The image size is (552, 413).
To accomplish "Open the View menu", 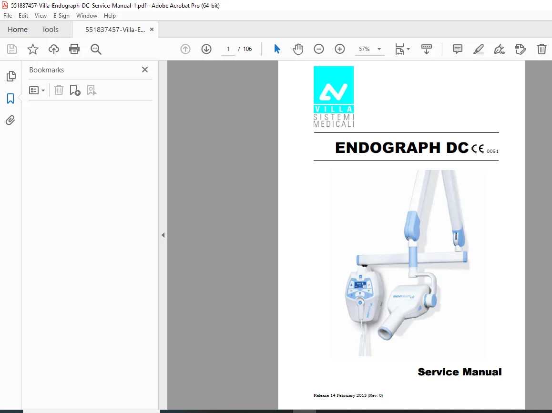I will 41,15.
